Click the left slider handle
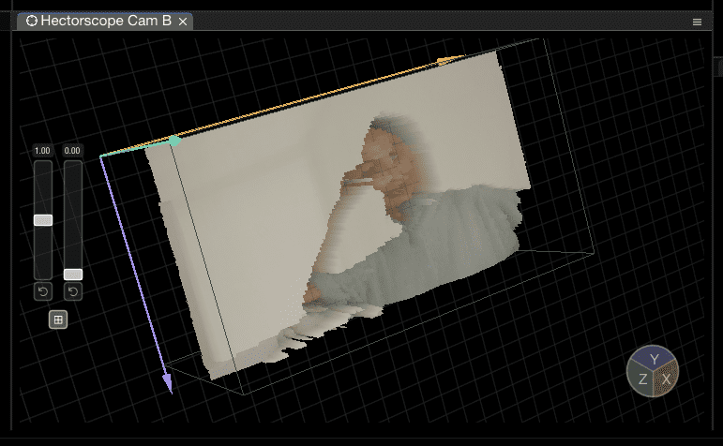This screenshot has height=446, width=723. click(43, 220)
